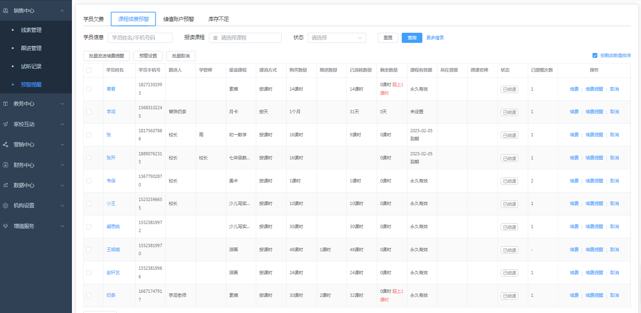Click grid icon in 请选择课程 field
The image size is (641, 313).
(215, 38)
